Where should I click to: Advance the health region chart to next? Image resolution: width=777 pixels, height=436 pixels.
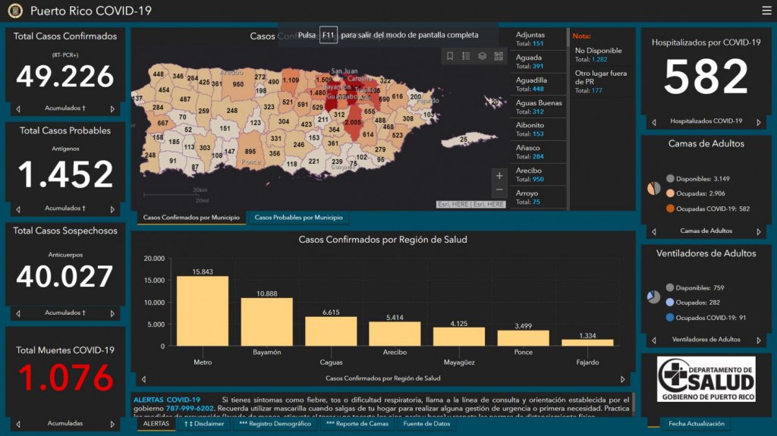pyautogui.click(x=623, y=378)
